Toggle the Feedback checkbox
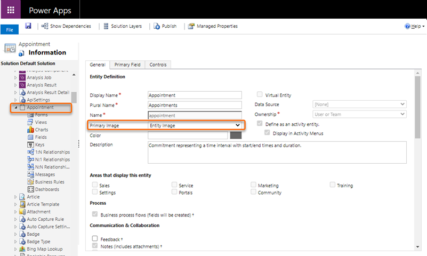The height and width of the screenshot is (256, 427). 95,238
